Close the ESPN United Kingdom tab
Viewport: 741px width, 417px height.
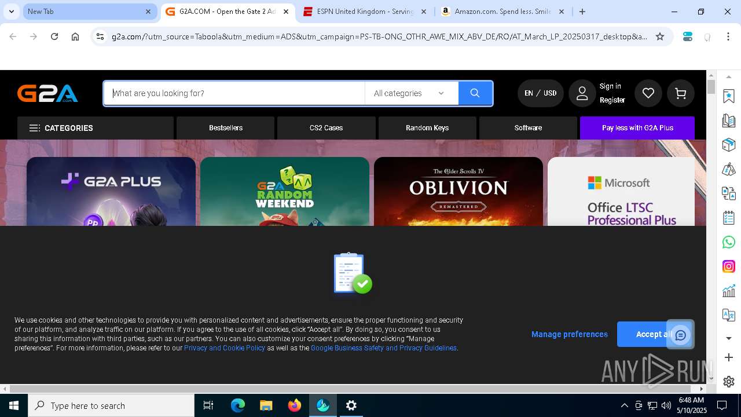pyautogui.click(x=424, y=12)
